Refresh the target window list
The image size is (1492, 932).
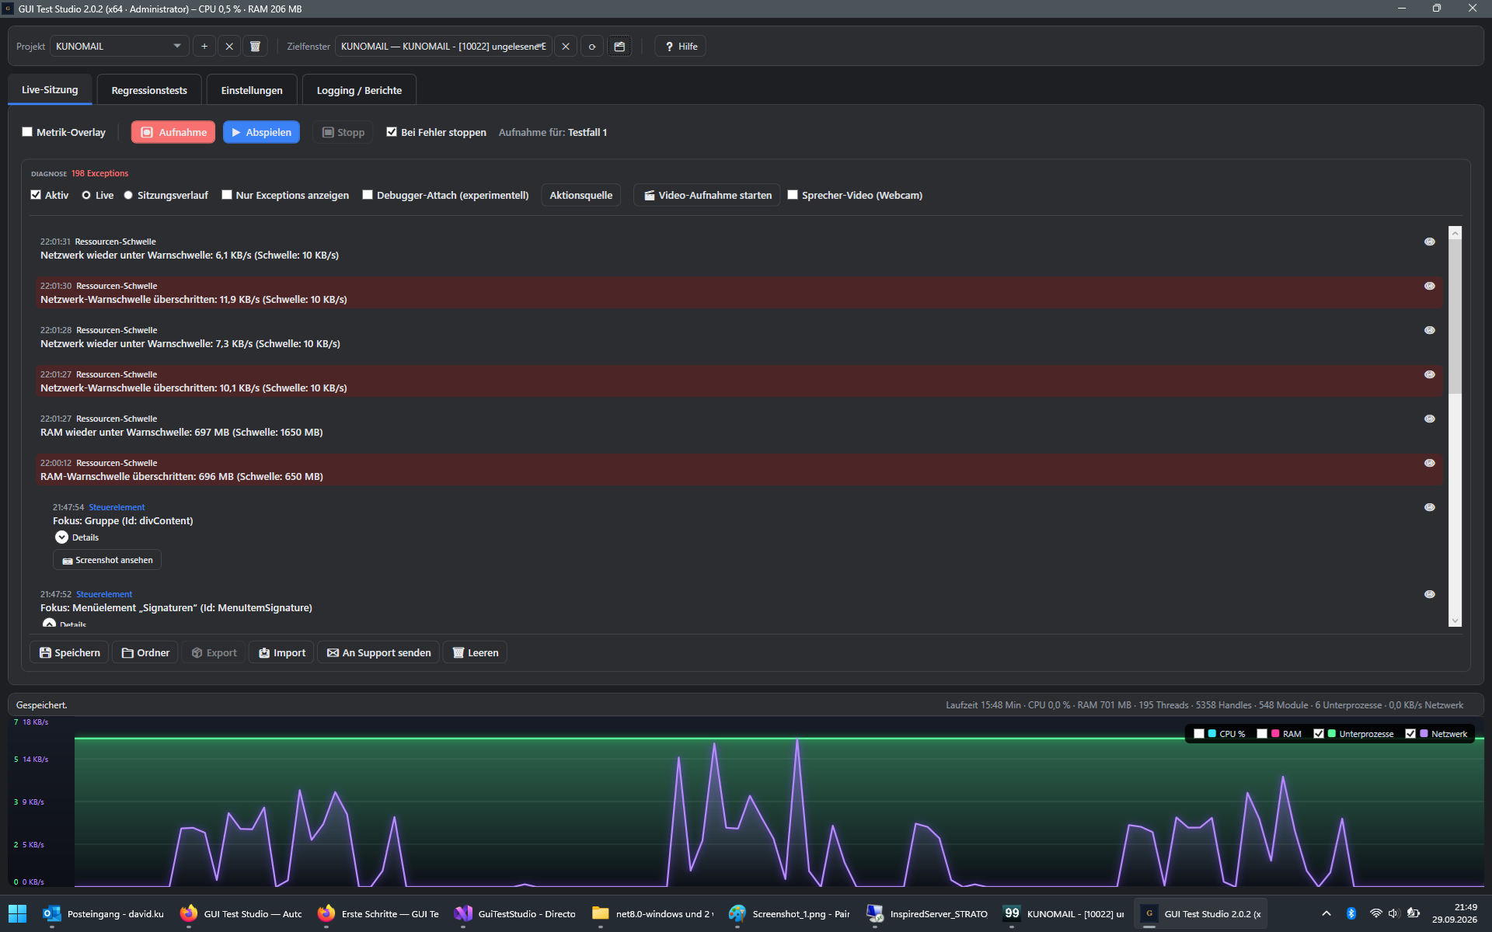tap(592, 47)
